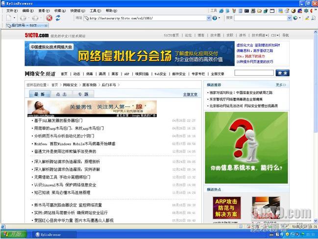
Task: Open article 知己知彼 菜鸟必懂木马连接原理
Action: (x=62, y=192)
